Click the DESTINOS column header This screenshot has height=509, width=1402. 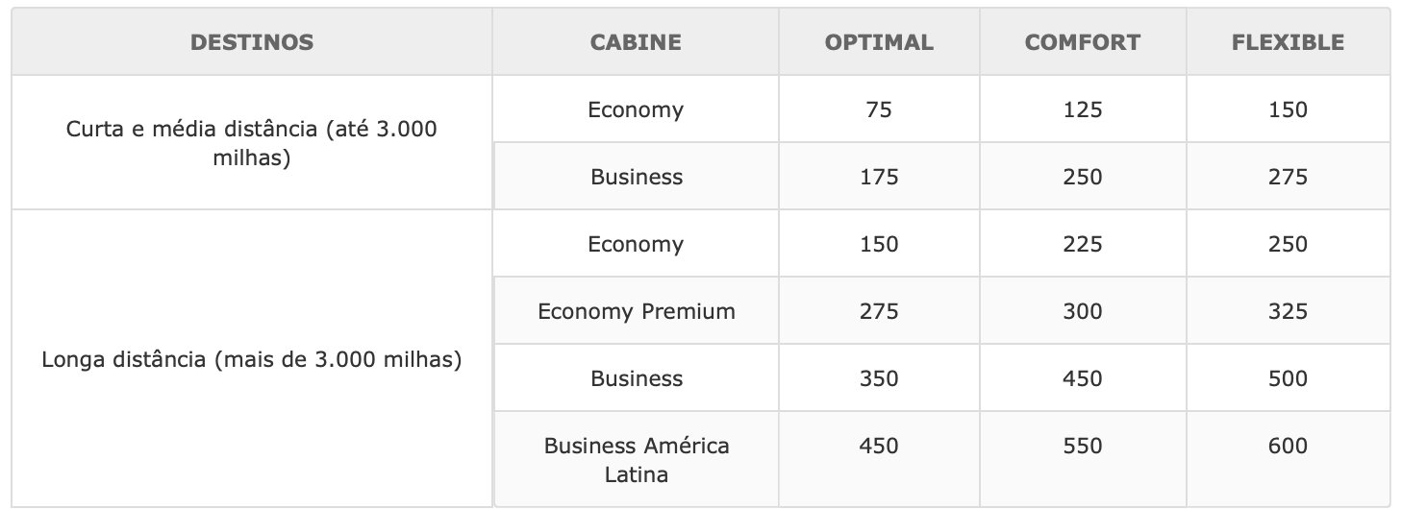(252, 42)
